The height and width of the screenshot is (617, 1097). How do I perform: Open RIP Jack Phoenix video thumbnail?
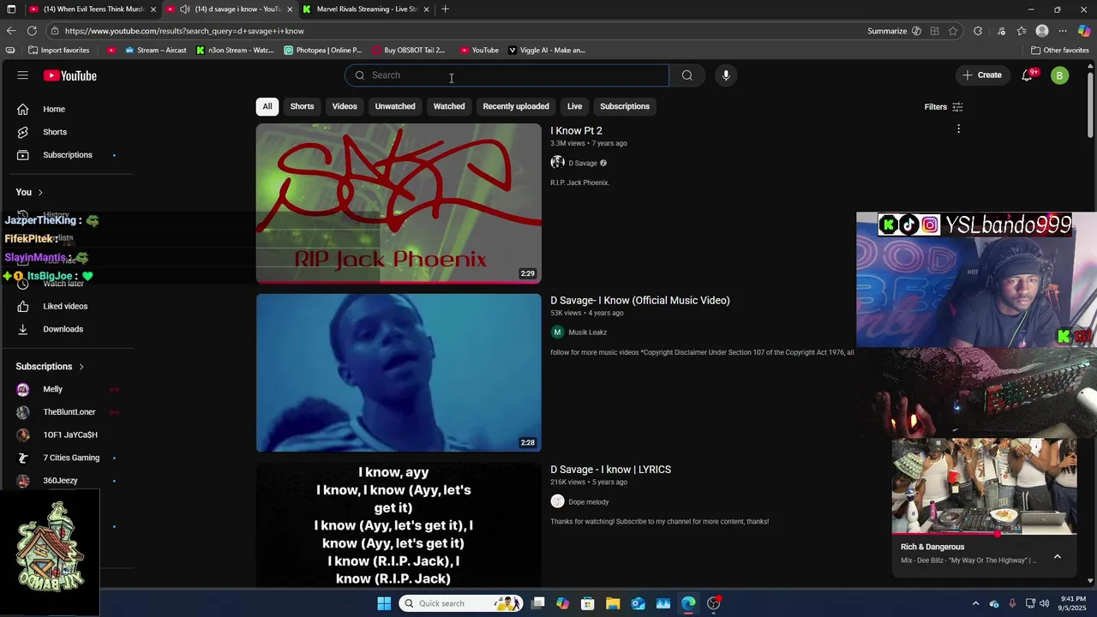tap(399, 203)
